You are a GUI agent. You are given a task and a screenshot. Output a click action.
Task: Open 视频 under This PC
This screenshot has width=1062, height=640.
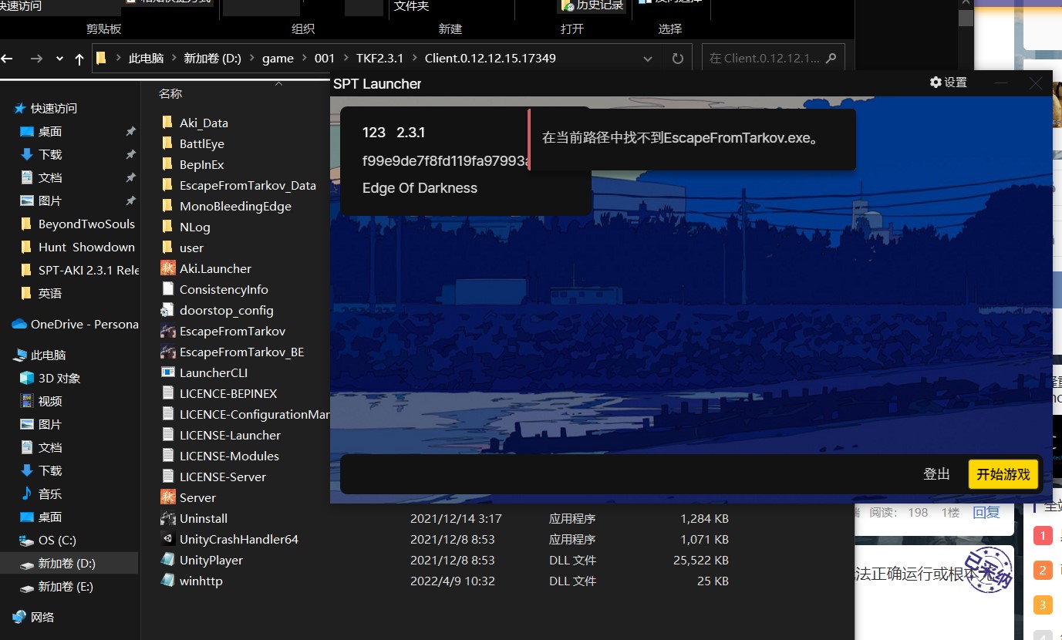pyautogui.click(x=50, y=401)
